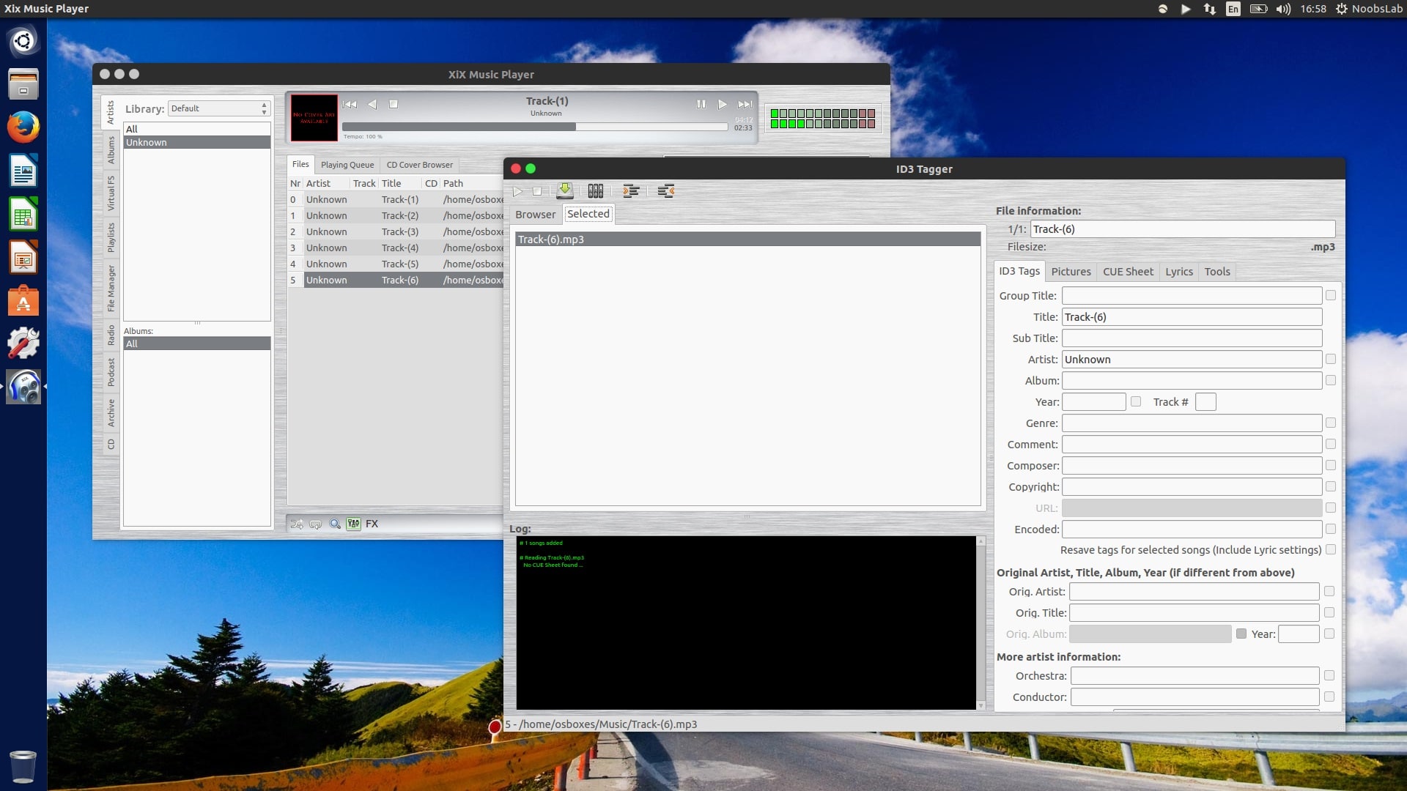The image size is (1407, 791).
Task: Click play icon in ID3 Tagger toolbar
Action: pyautogui.click(x=518, y=191)
